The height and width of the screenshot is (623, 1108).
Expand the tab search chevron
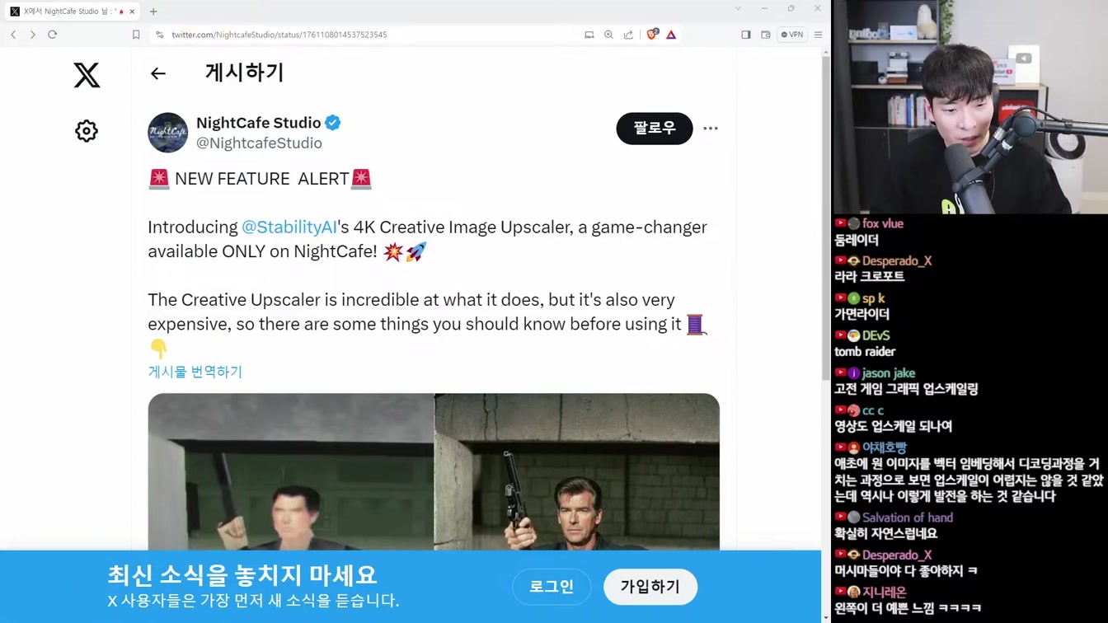[x=738, y=8]
